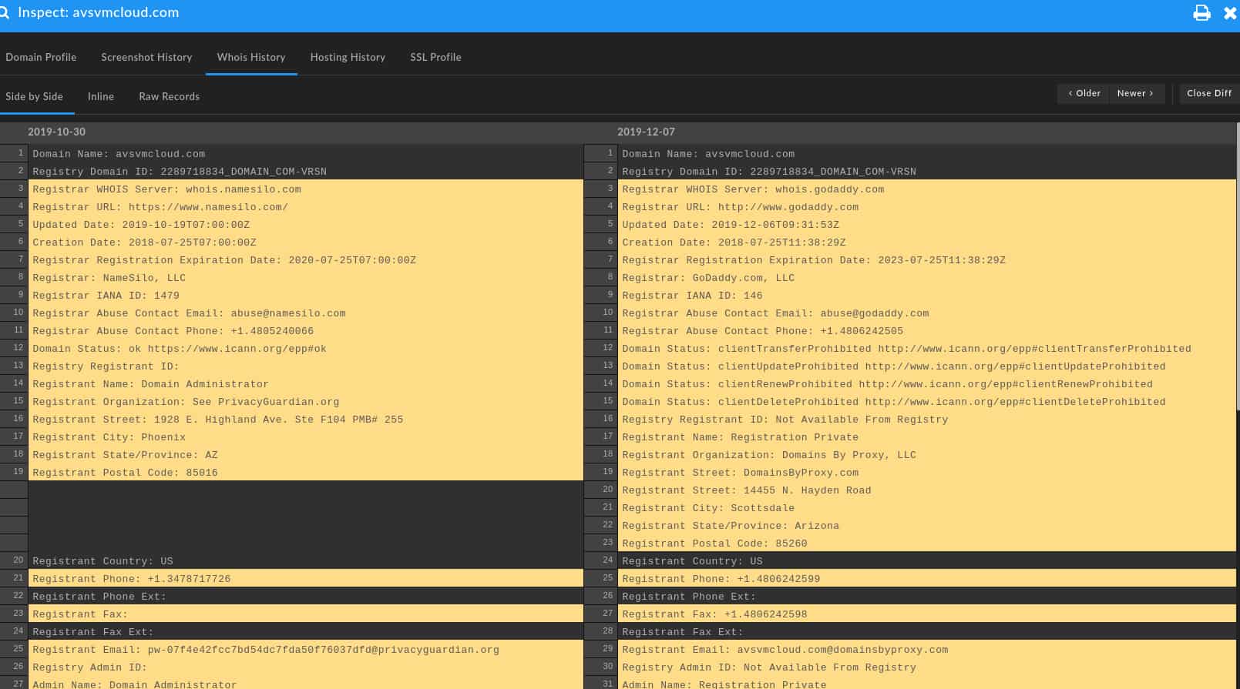Select 'abuse@namesilo.com' contact email line
The height and width of the screenshot is (689, 1240).
(306, 313)
